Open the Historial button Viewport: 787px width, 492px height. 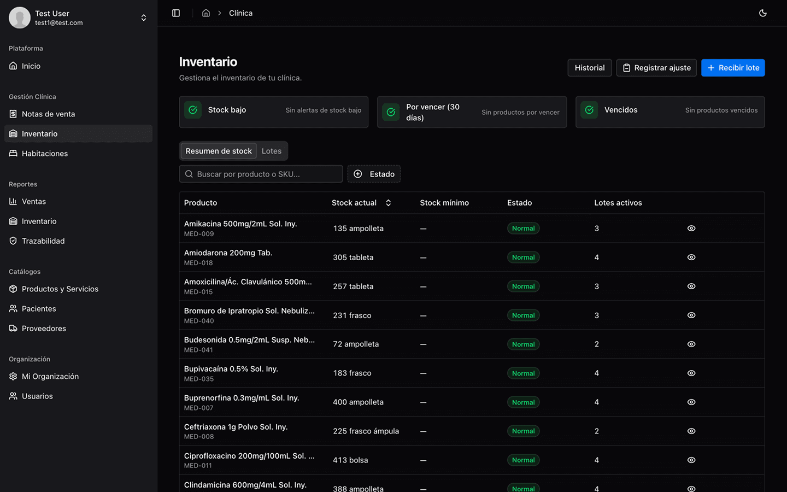point(589,68)
